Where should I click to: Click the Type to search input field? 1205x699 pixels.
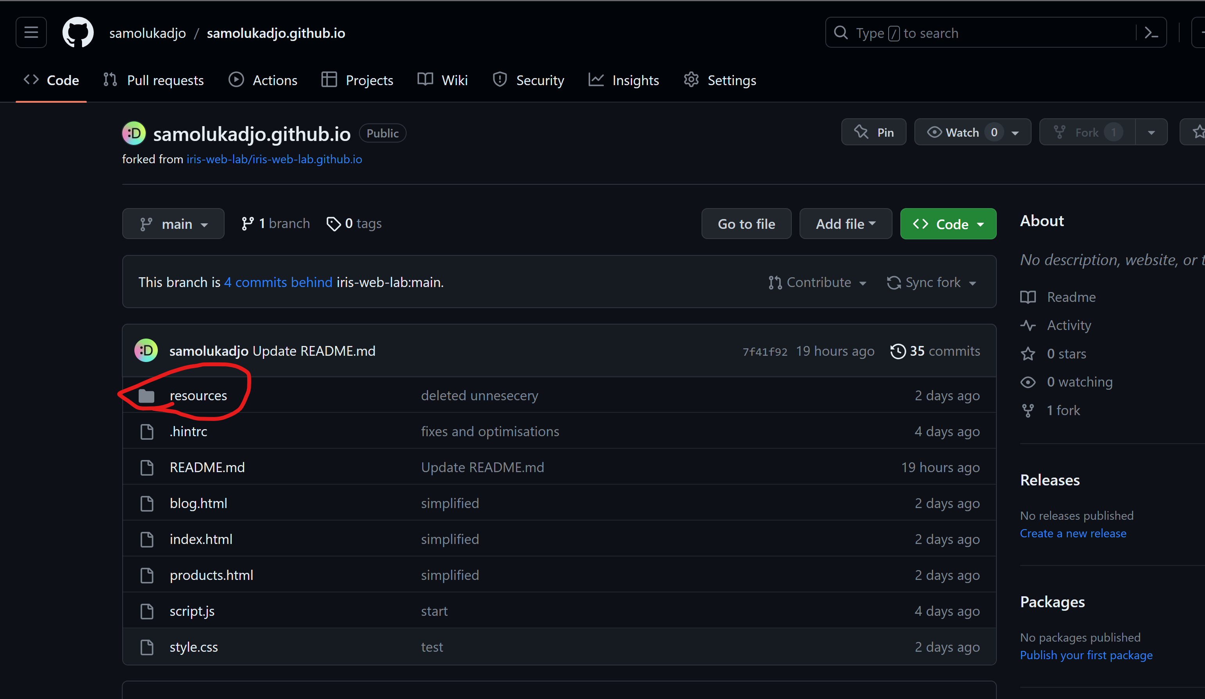[956, 32]
